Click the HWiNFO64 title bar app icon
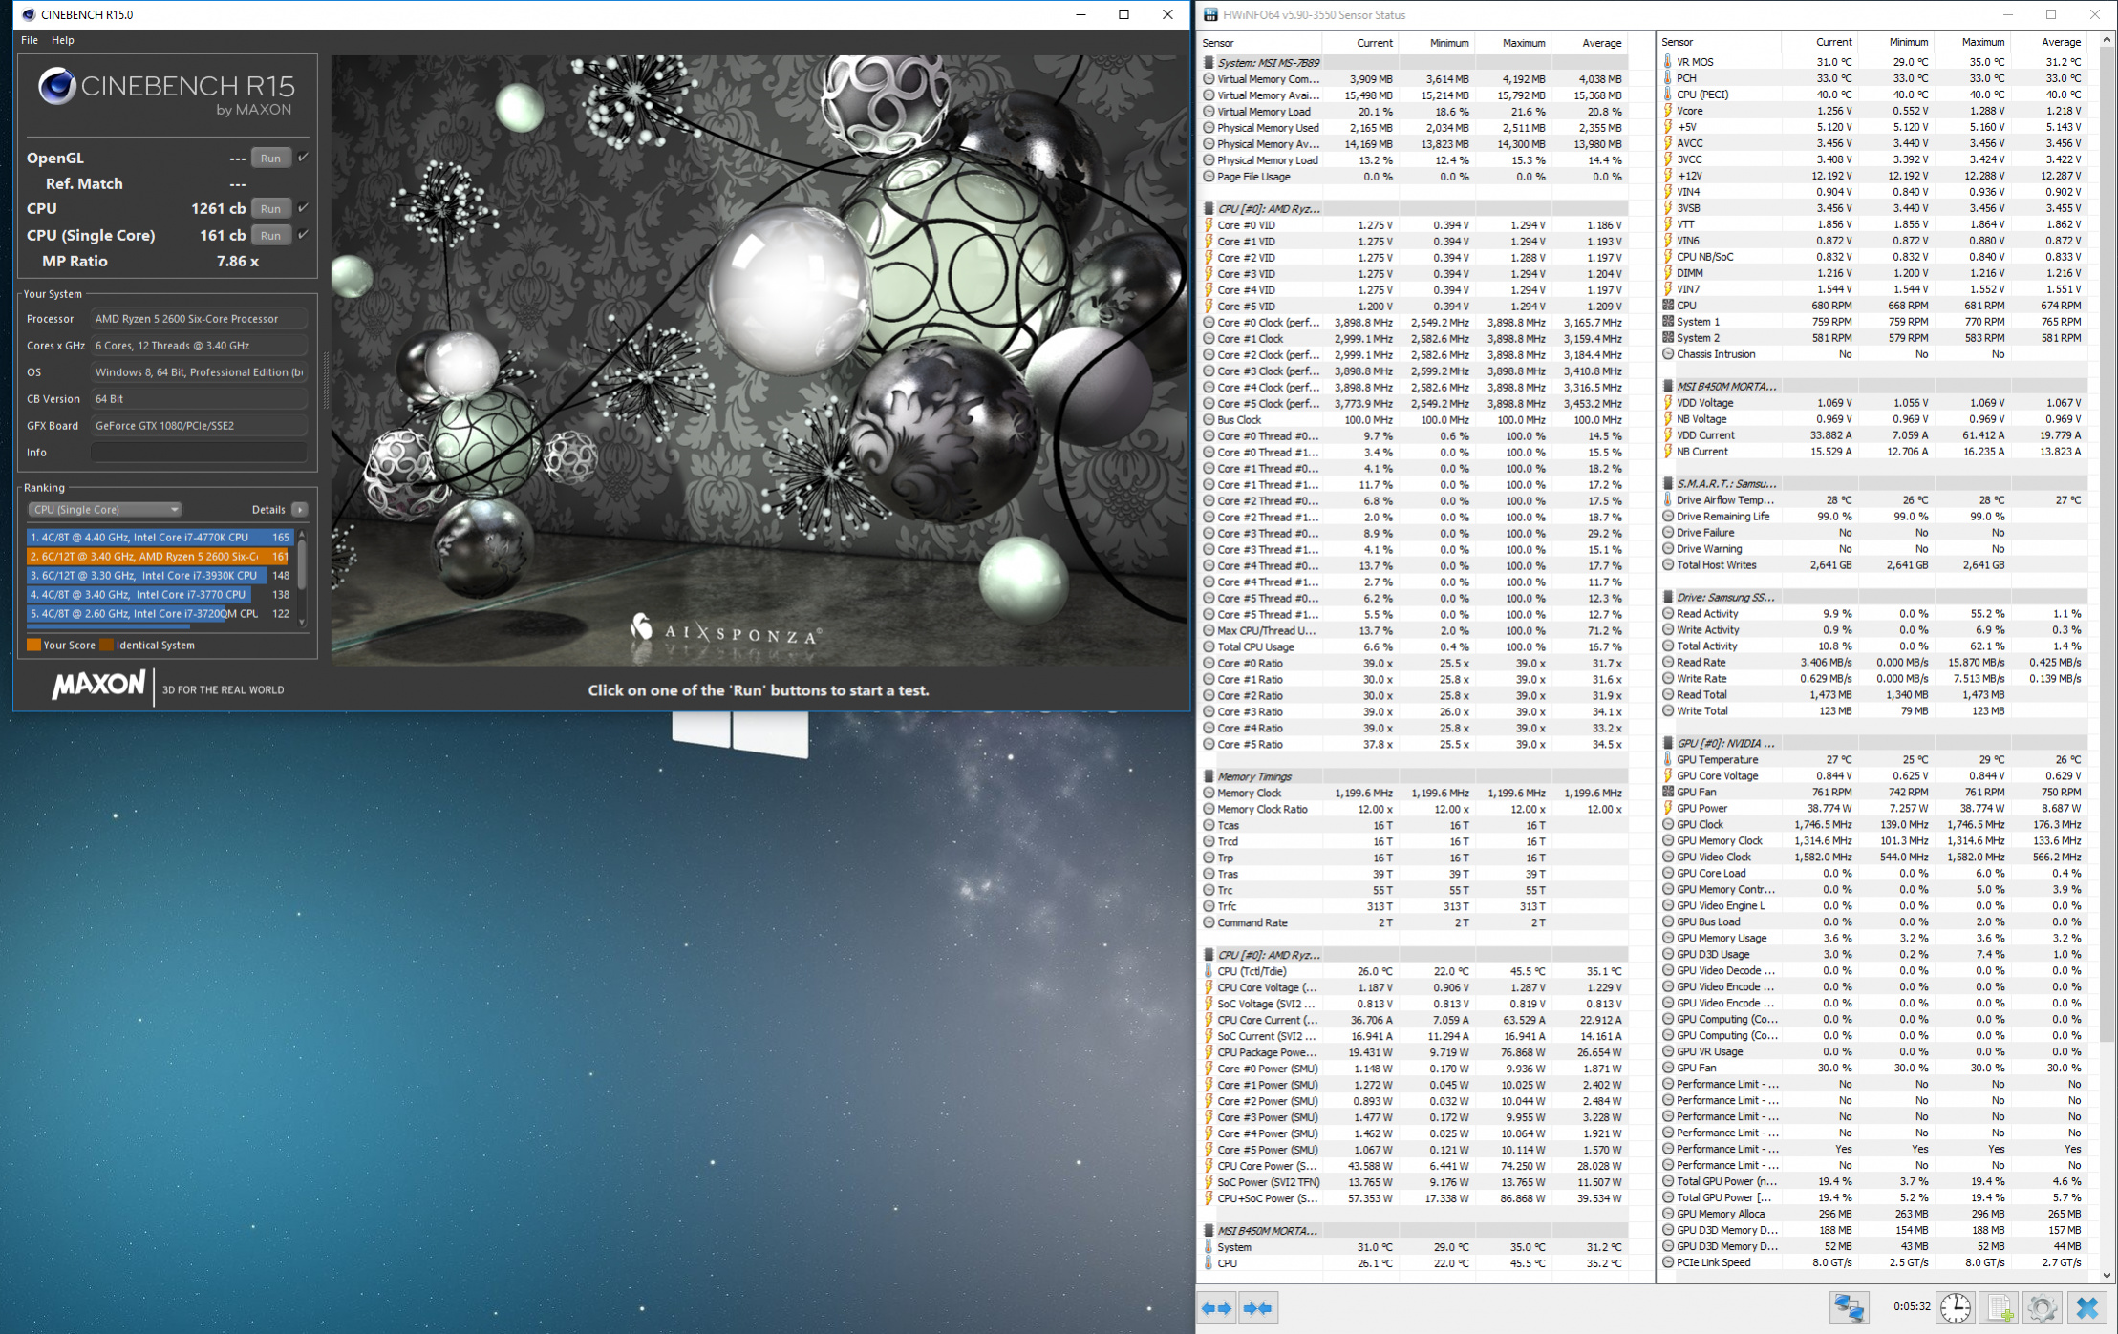Screen dimensions: 2118x1334 point(1210,14)
